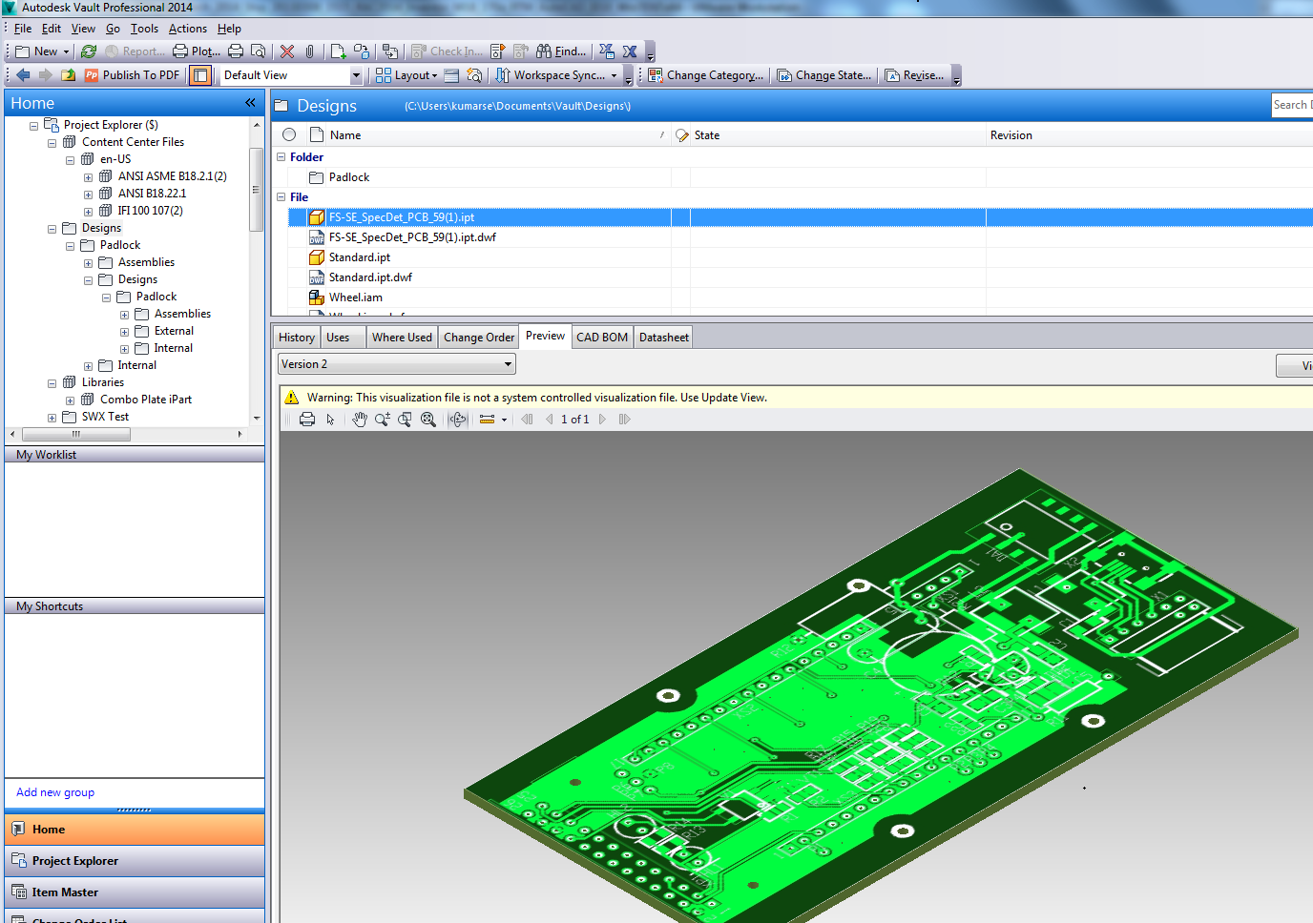Click Publish To PDF icon
Viewport: 1313px width, 923px height.
92,74
